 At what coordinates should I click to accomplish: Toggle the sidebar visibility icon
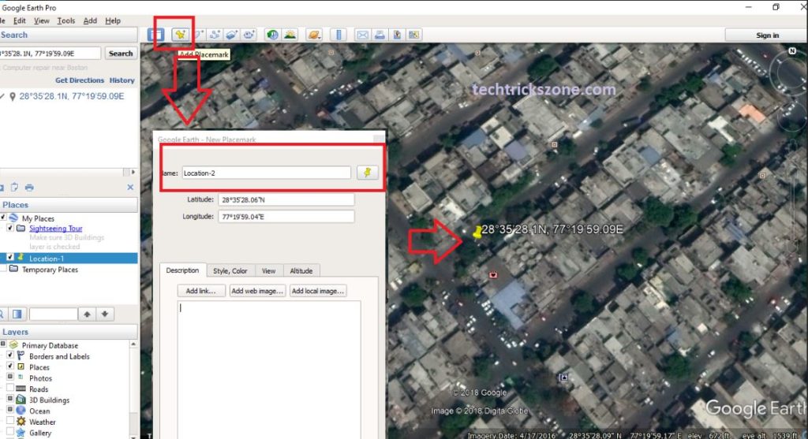click(x=156, y=35)
